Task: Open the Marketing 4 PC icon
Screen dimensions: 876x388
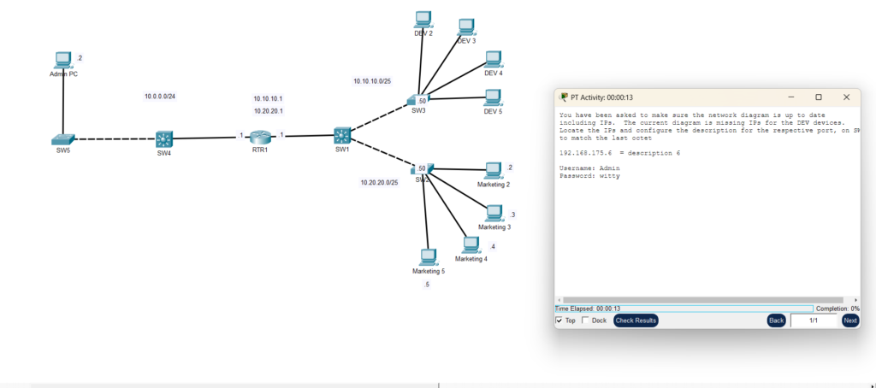Action: point(470,244)
